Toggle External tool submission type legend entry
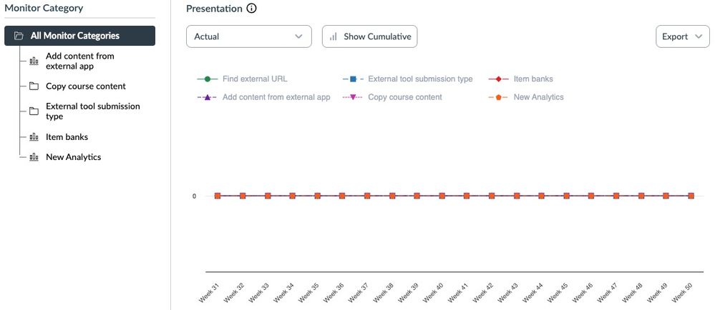 [420, 79]
